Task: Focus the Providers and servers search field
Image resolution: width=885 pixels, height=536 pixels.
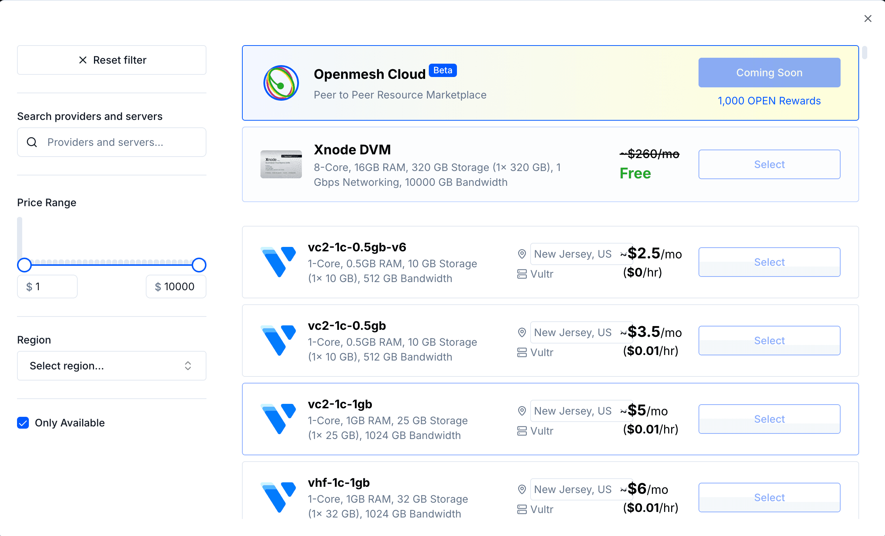Action: tap(112, 142)
